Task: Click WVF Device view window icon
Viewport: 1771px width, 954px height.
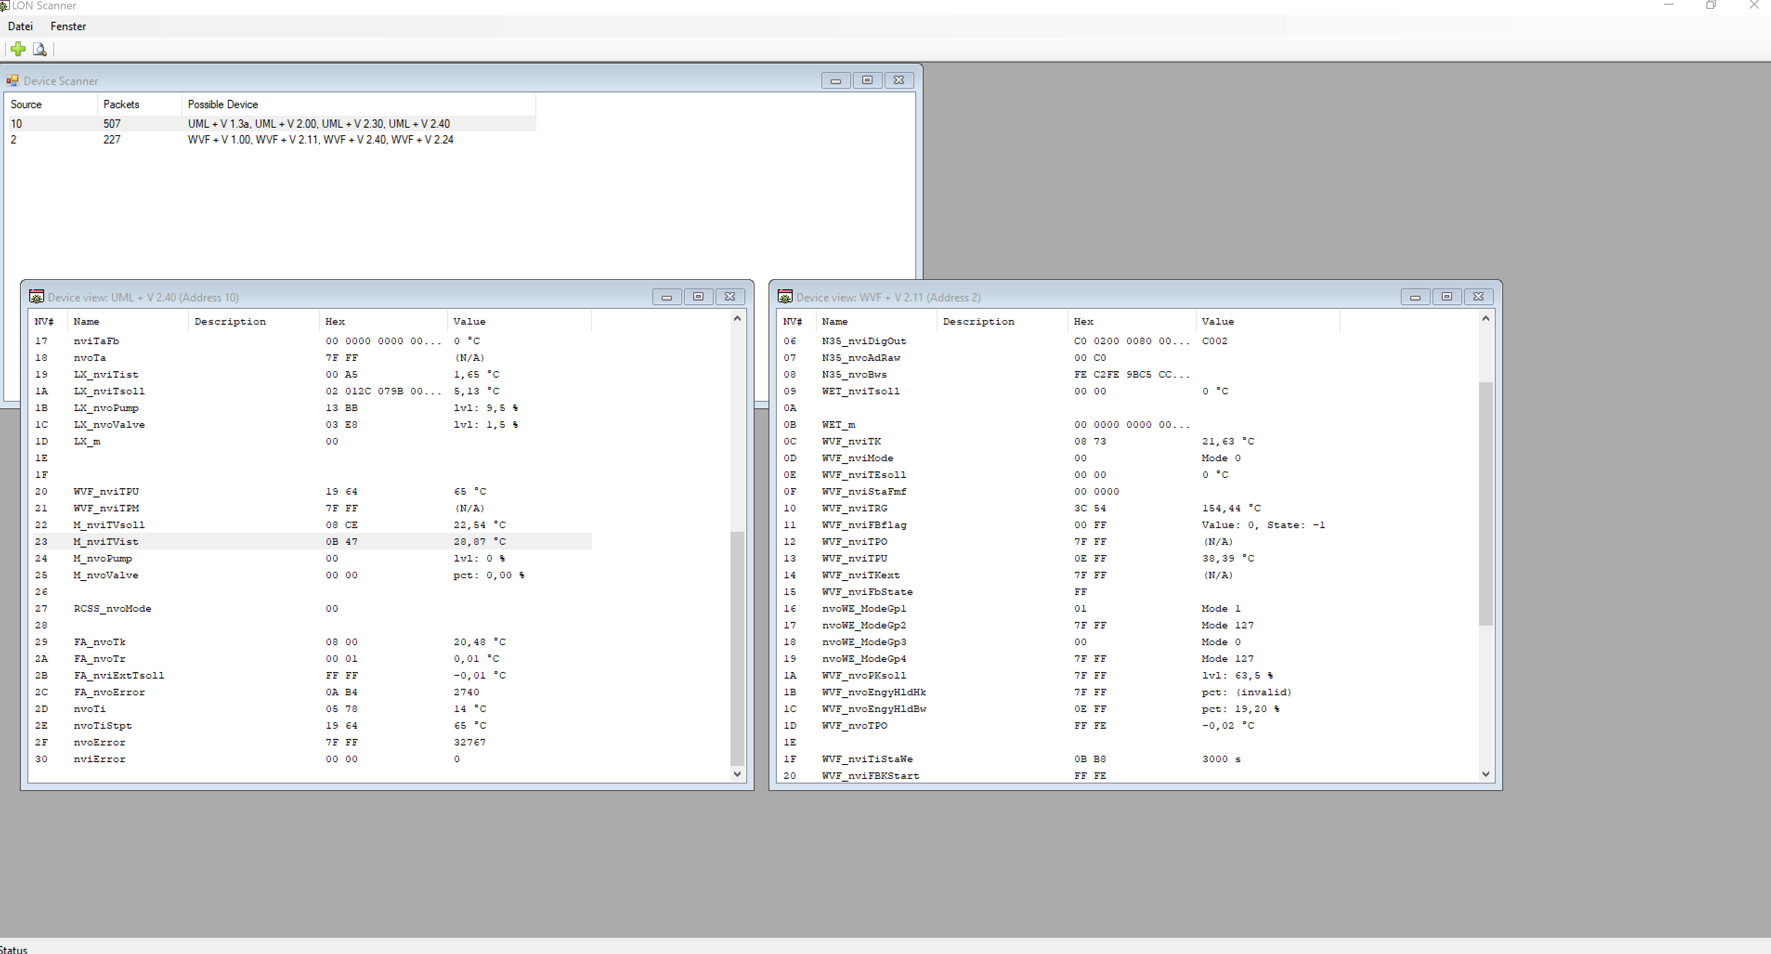Action: click(784, 296)
